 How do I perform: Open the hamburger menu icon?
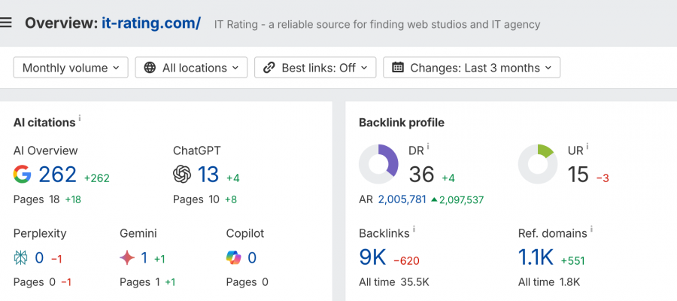[7, 23]
